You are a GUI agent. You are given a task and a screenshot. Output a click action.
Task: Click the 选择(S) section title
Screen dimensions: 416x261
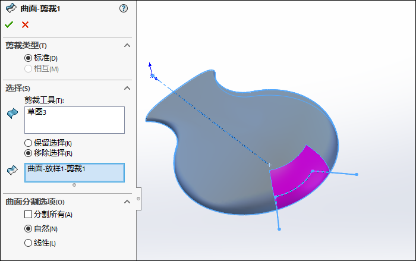point(18,88)
